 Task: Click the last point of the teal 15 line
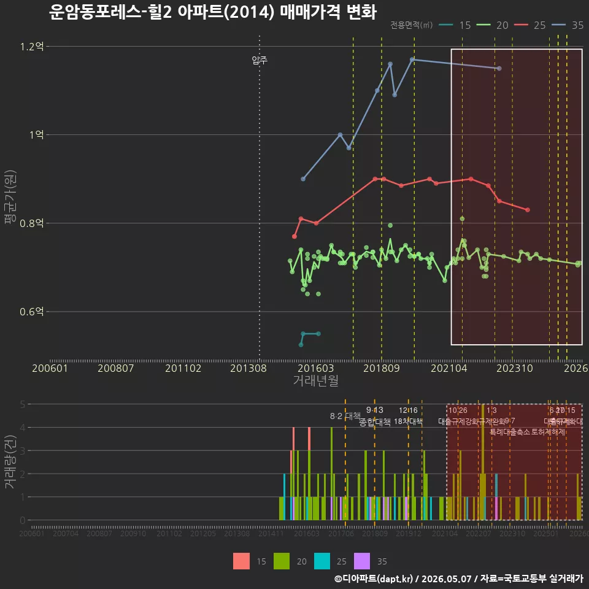point(318,334)
